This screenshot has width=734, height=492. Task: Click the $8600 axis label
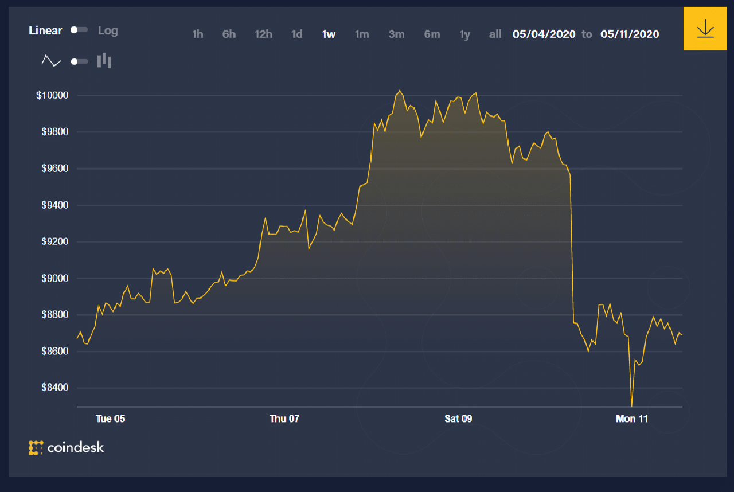click(54, 351)
